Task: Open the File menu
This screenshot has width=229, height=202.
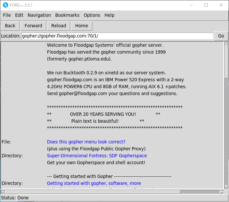Action: point(7,15)
